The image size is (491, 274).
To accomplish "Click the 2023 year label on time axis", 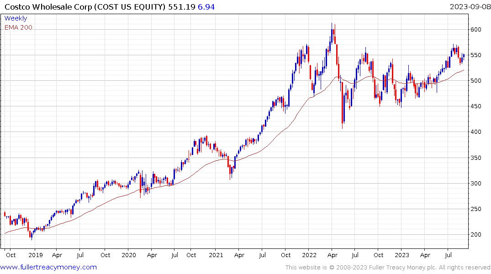I will point(402,255).
